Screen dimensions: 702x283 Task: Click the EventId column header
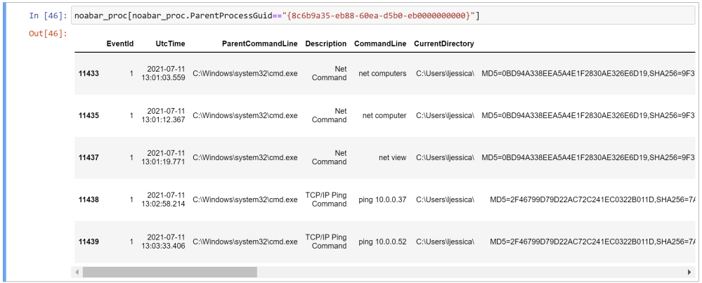click(x=119, y=44)
